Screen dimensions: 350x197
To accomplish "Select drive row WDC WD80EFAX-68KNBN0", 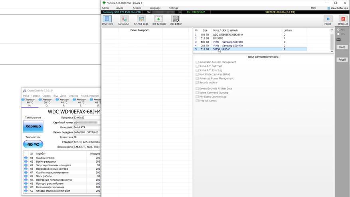I will coord(250,35).
